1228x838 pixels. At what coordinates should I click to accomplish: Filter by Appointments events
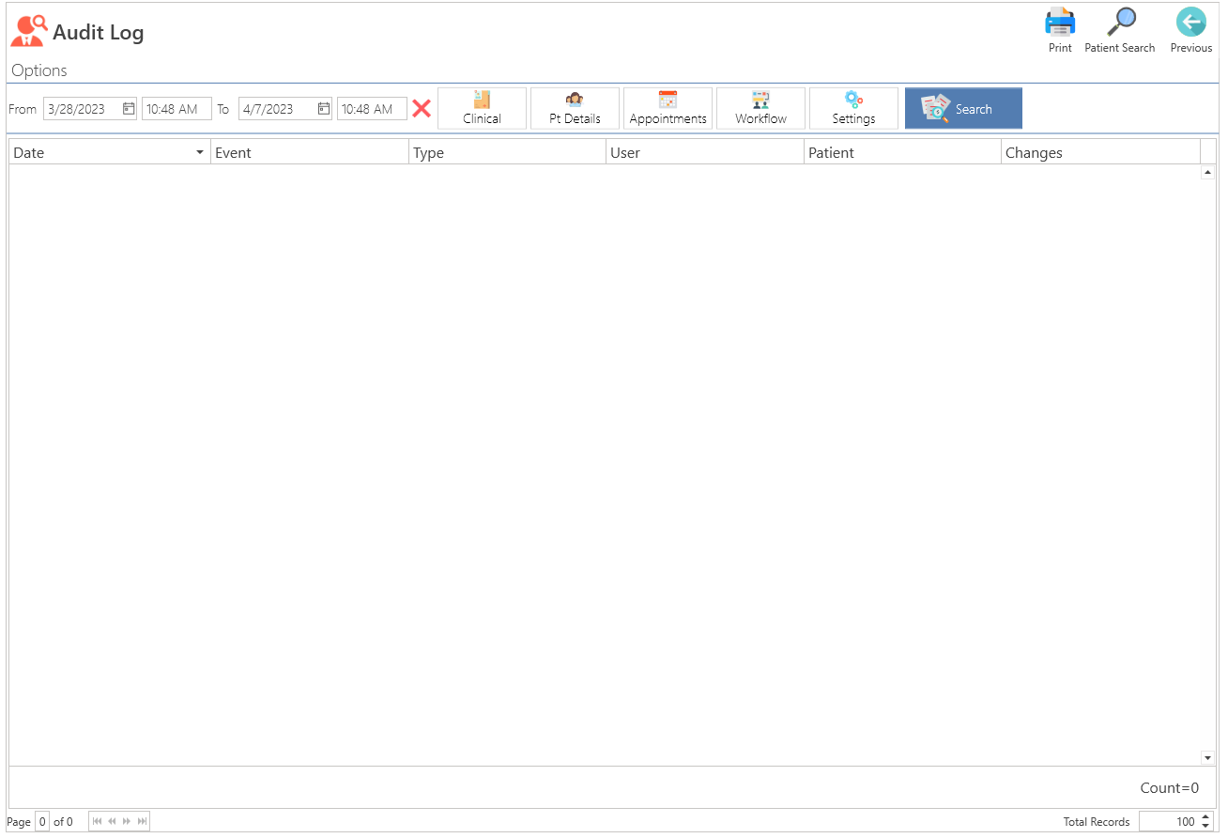[x=668, y=108]
